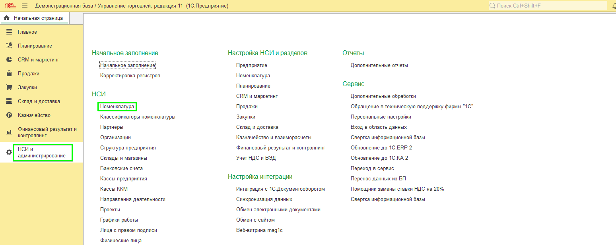Open Перенос данных из БП link
Image resolution: width=616 pixels, height=245 pixels.
coord(378,178)
